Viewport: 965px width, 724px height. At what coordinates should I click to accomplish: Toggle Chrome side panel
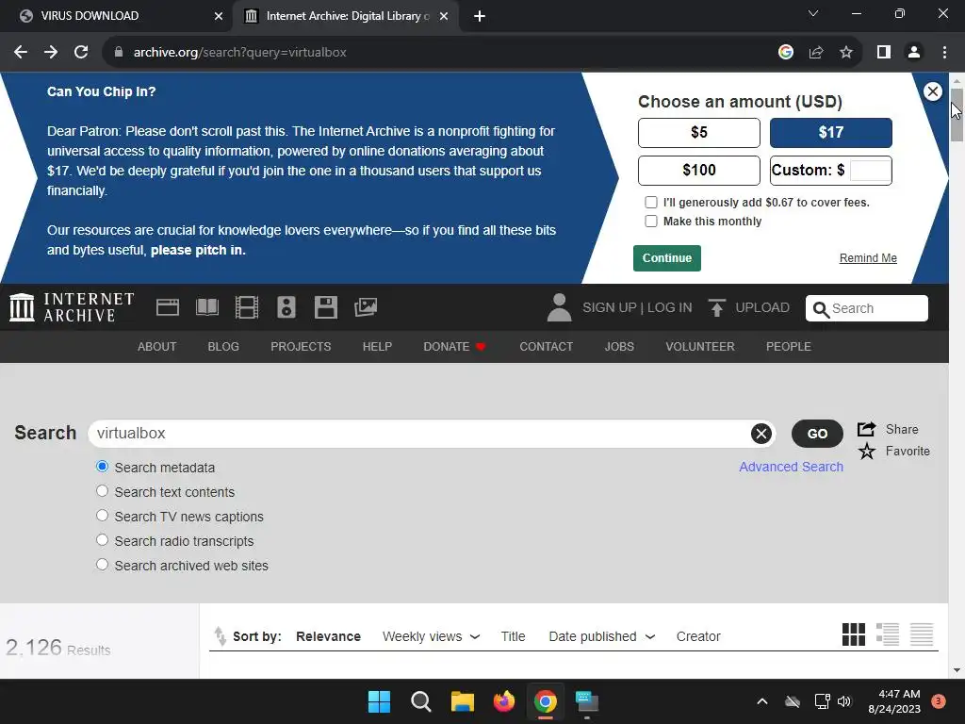tap(884, 53)
